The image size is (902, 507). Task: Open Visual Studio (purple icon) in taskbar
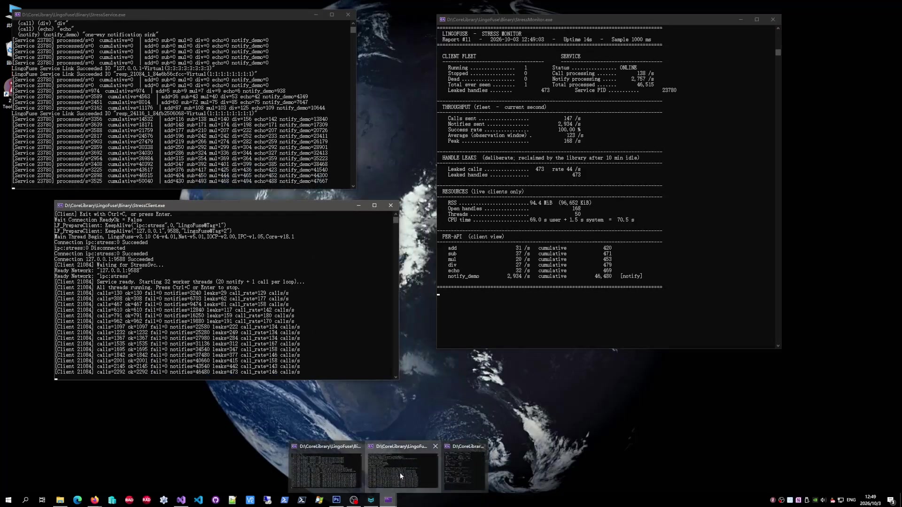pos(181,500)
